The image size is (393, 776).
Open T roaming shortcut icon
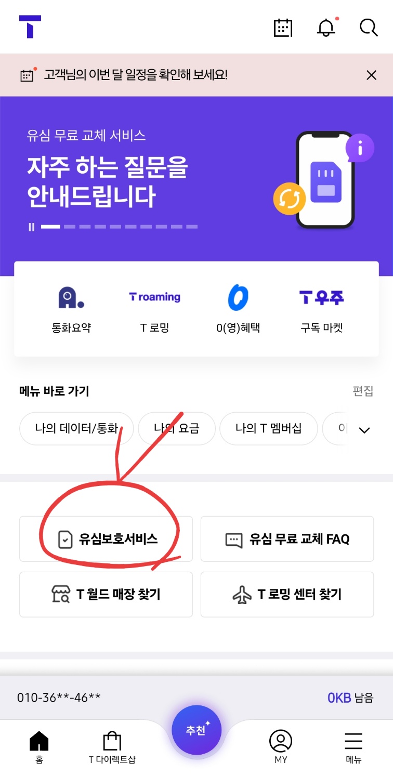(x=154, y=297)
